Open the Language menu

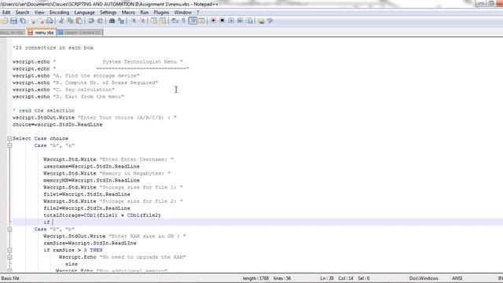pos(84,13)
